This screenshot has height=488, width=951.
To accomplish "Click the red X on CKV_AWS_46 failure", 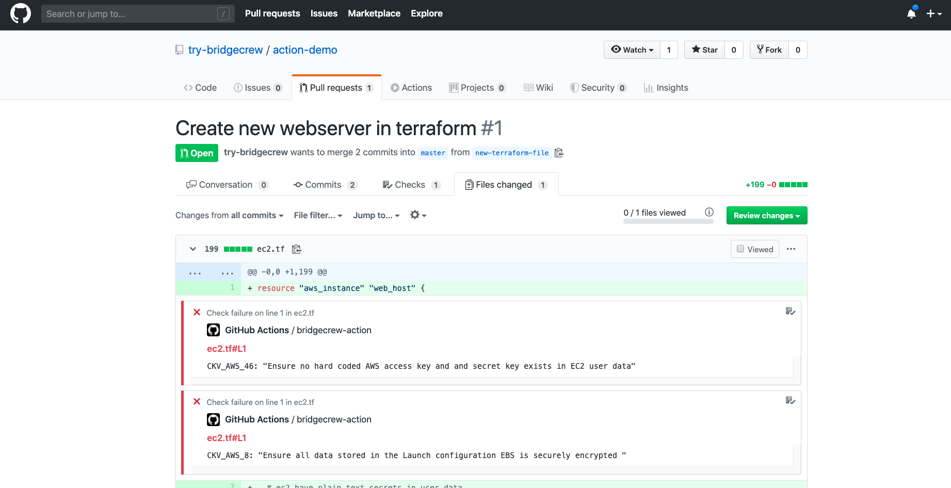I will tap(197, 313).
